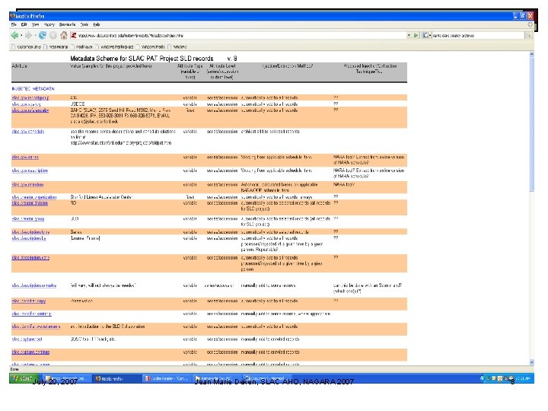This screenshot has height=411, width=548.
Task: Click the attribute link in 'SUSC tool' row
Action: [27, 339]
